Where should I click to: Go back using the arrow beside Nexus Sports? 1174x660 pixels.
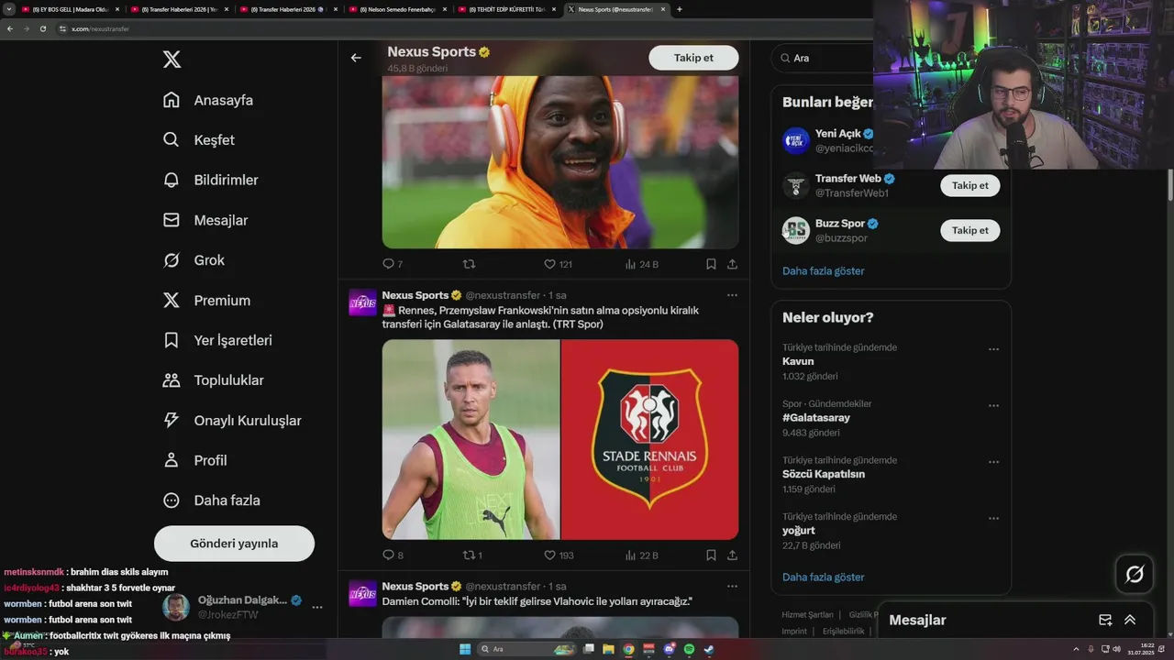click(356, 58)
